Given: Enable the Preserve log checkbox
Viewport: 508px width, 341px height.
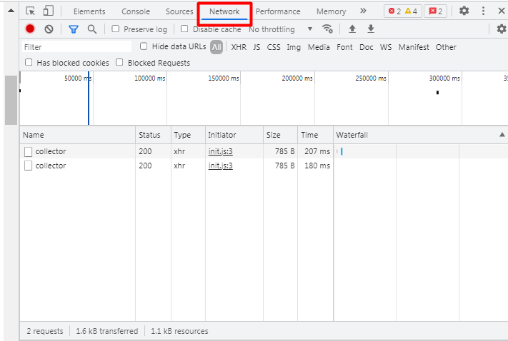Looking at the screenshot, I should pos(115,29).
